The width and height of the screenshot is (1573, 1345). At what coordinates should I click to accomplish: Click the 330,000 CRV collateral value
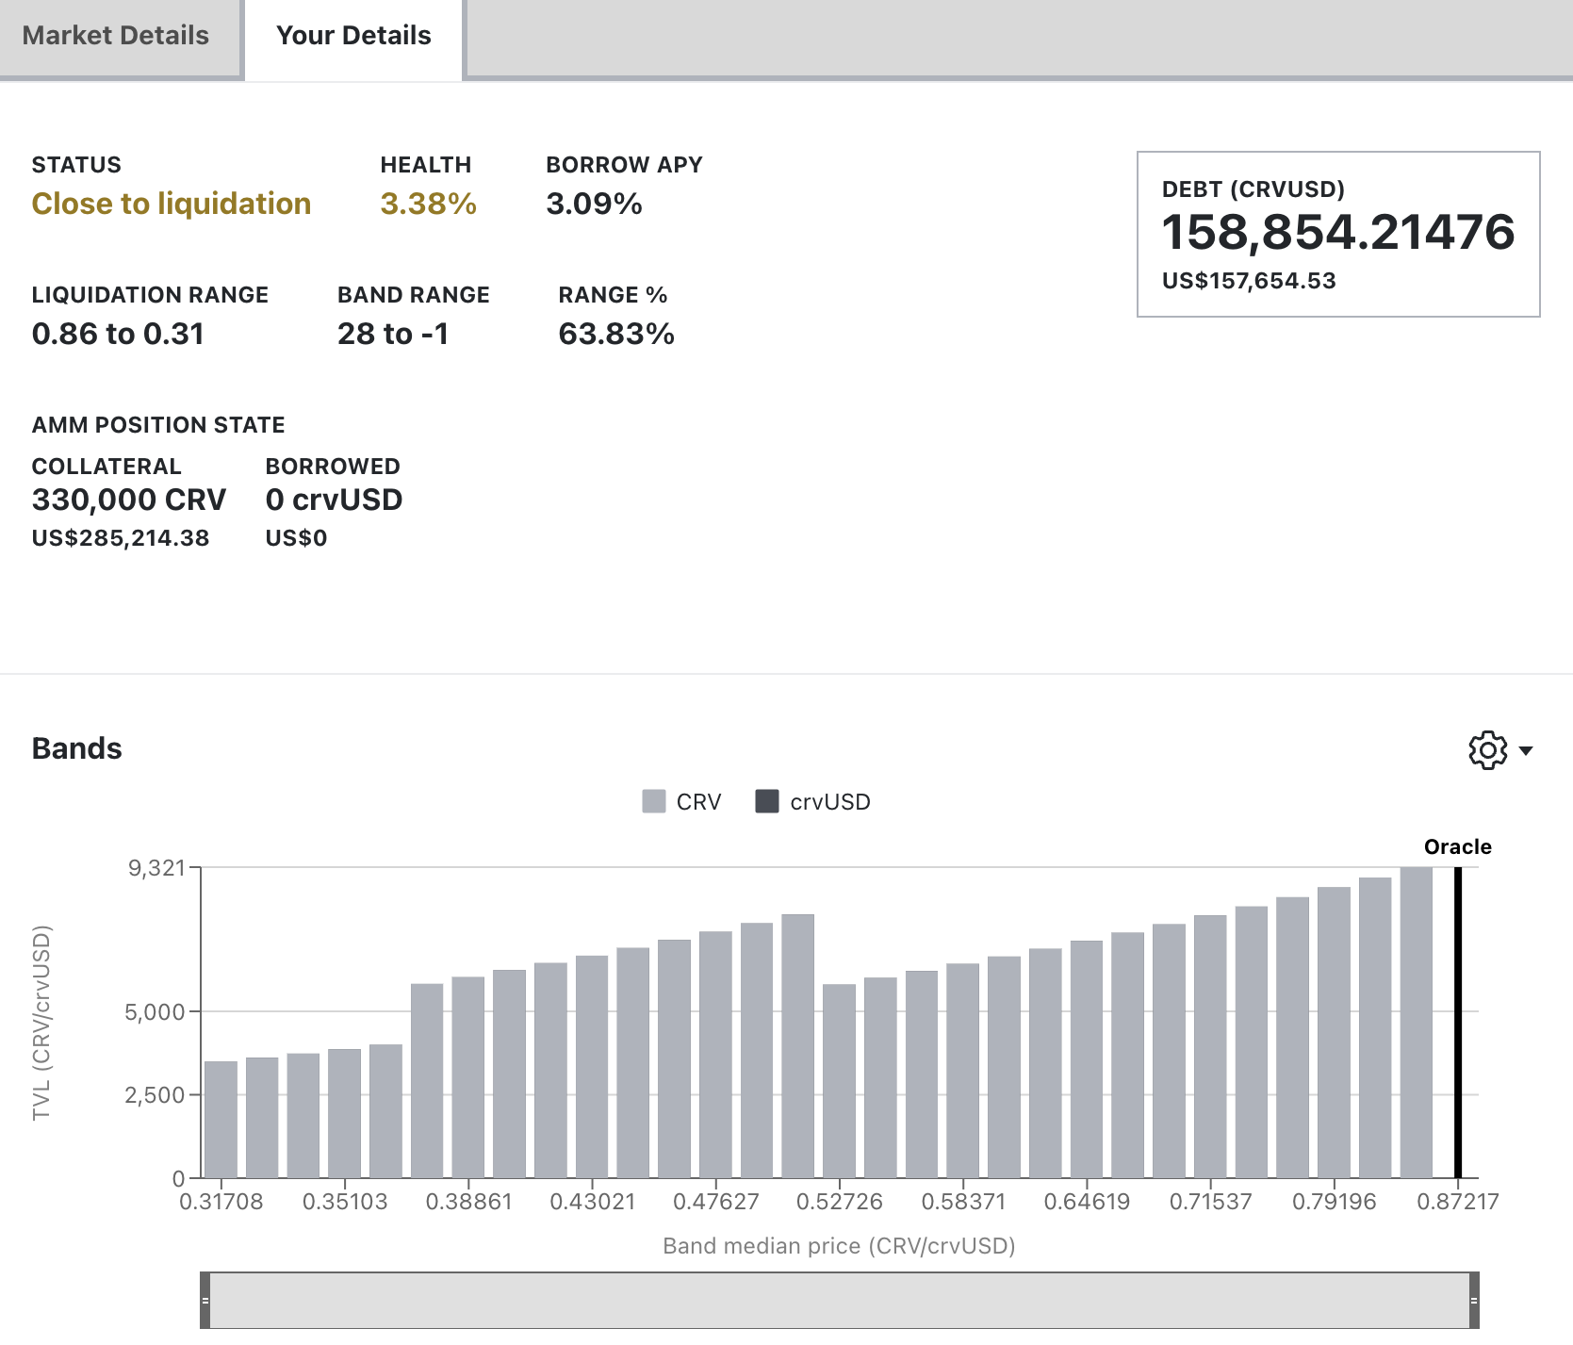tap(129, 500)
